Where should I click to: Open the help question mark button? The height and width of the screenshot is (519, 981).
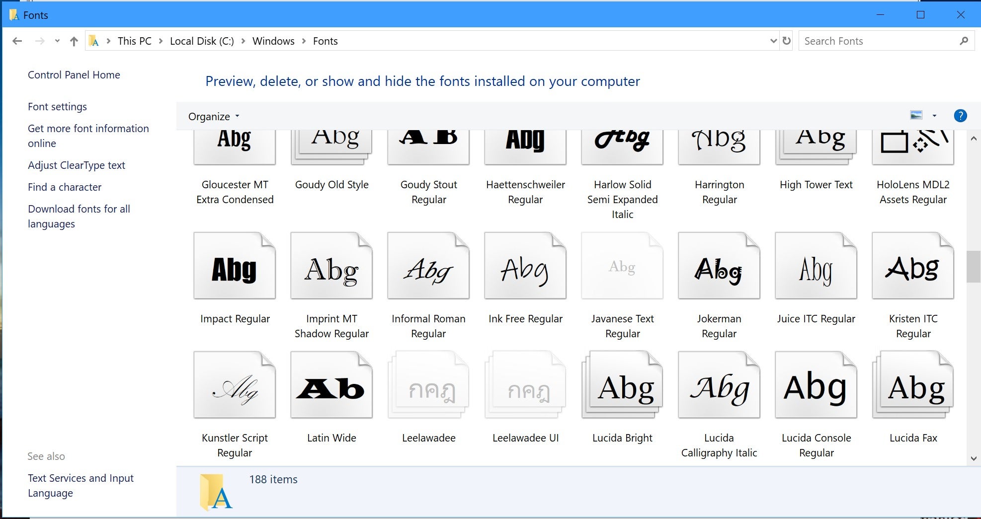pyautogui.click(x=960, y=116)
